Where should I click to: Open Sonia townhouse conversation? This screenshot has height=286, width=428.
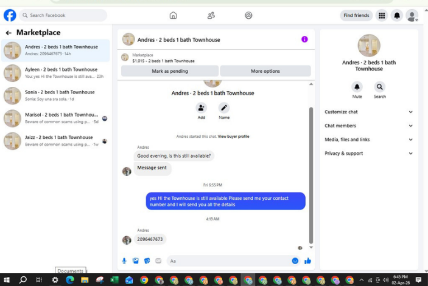[55, 95]
